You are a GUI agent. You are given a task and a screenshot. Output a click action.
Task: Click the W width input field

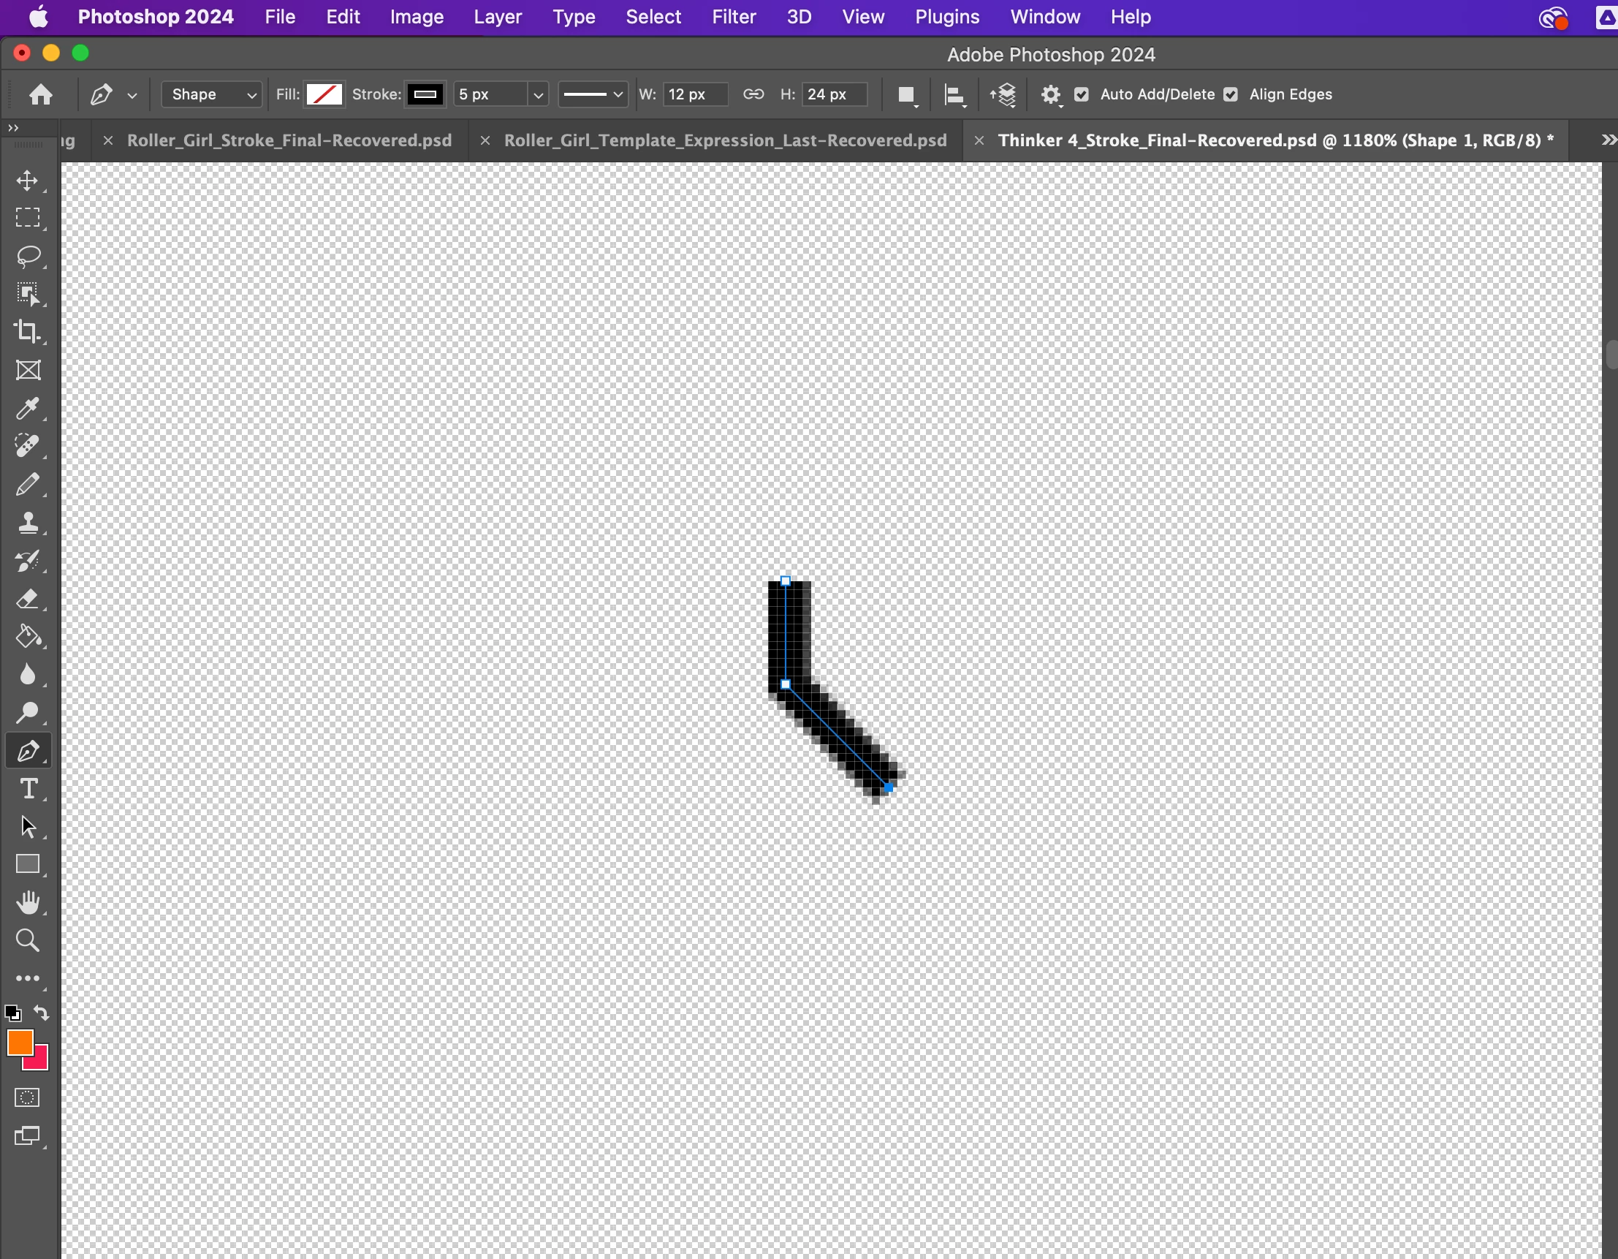tap(694, 94)
